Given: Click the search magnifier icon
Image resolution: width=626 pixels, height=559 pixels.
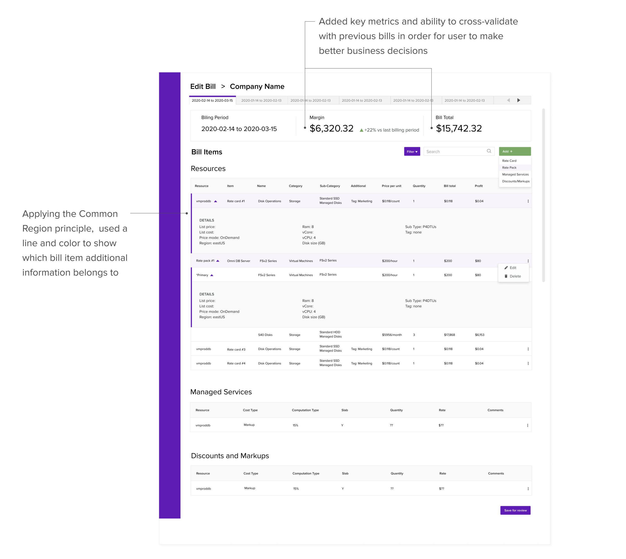Looking at the screenshot, I should click(x=489, y=151).
